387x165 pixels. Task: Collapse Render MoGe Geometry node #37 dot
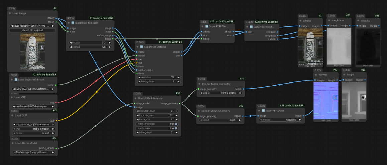coord(199,111)
